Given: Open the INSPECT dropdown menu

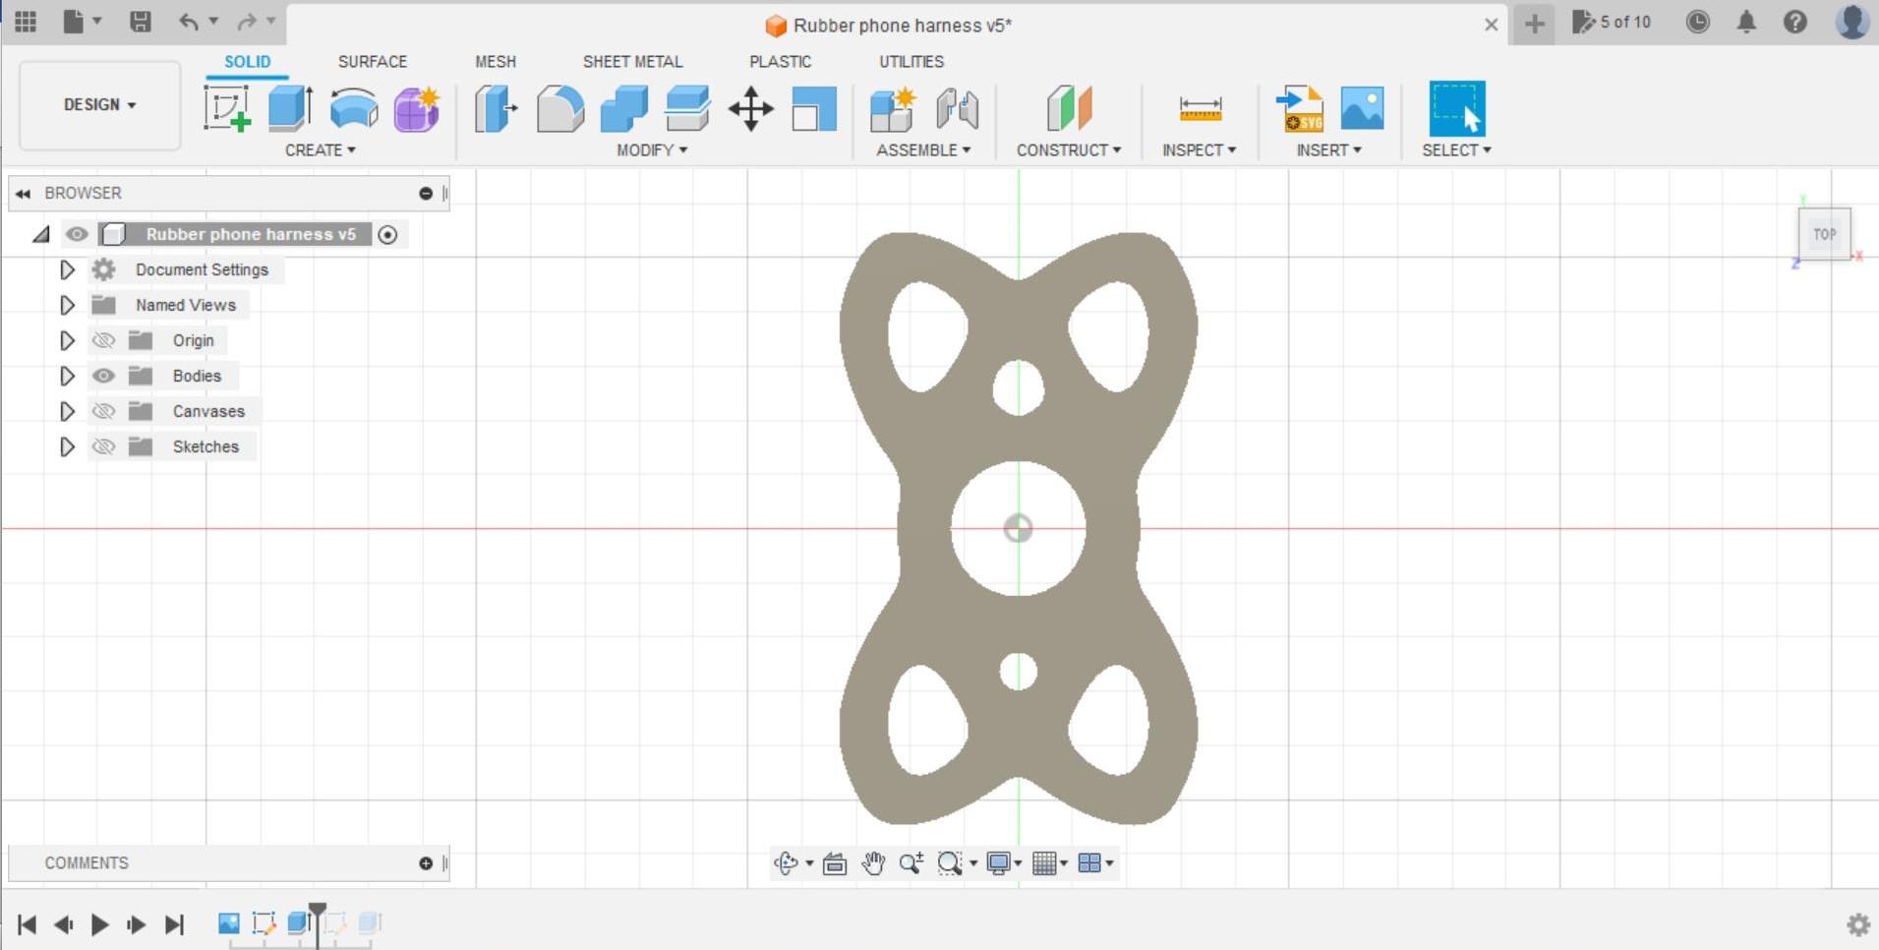Looking at the screenshot, I should tap(1199, 149).
